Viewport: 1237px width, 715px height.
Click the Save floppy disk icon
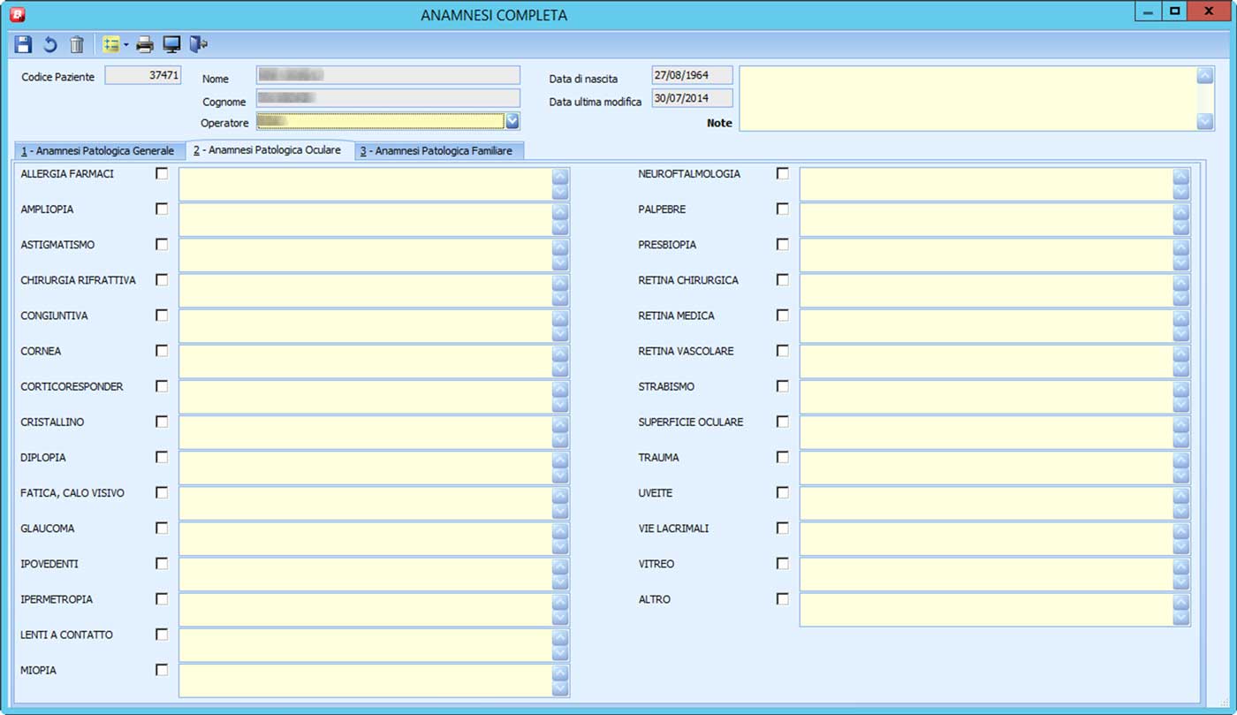click(x=24, y=44)
